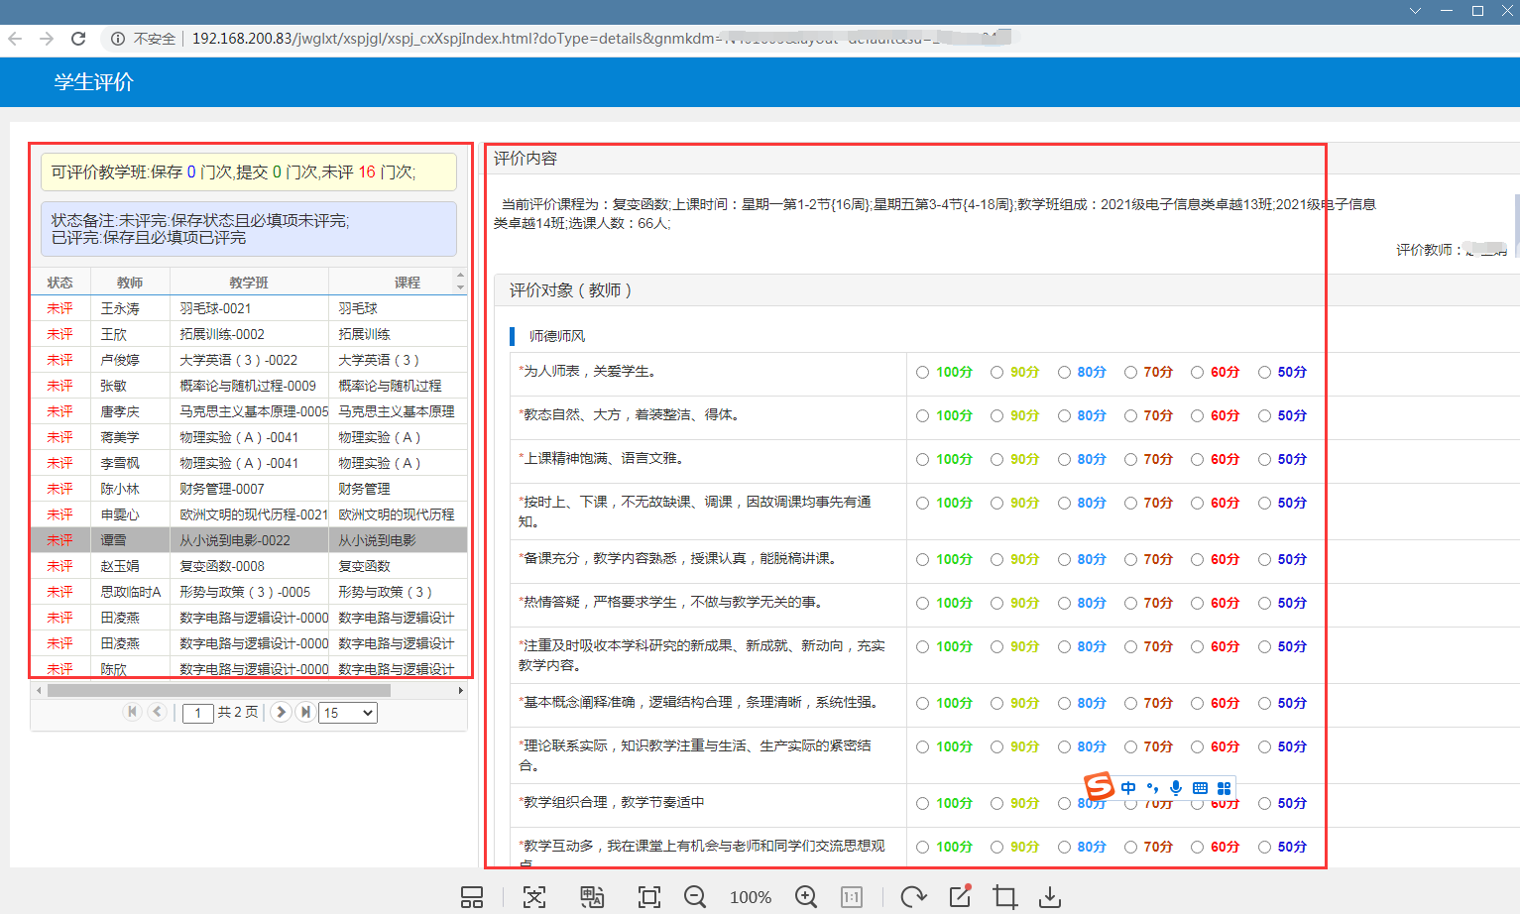Select the 复变函数-0008 course row
Screen dimensions: 1520x914
coord(222,566)
